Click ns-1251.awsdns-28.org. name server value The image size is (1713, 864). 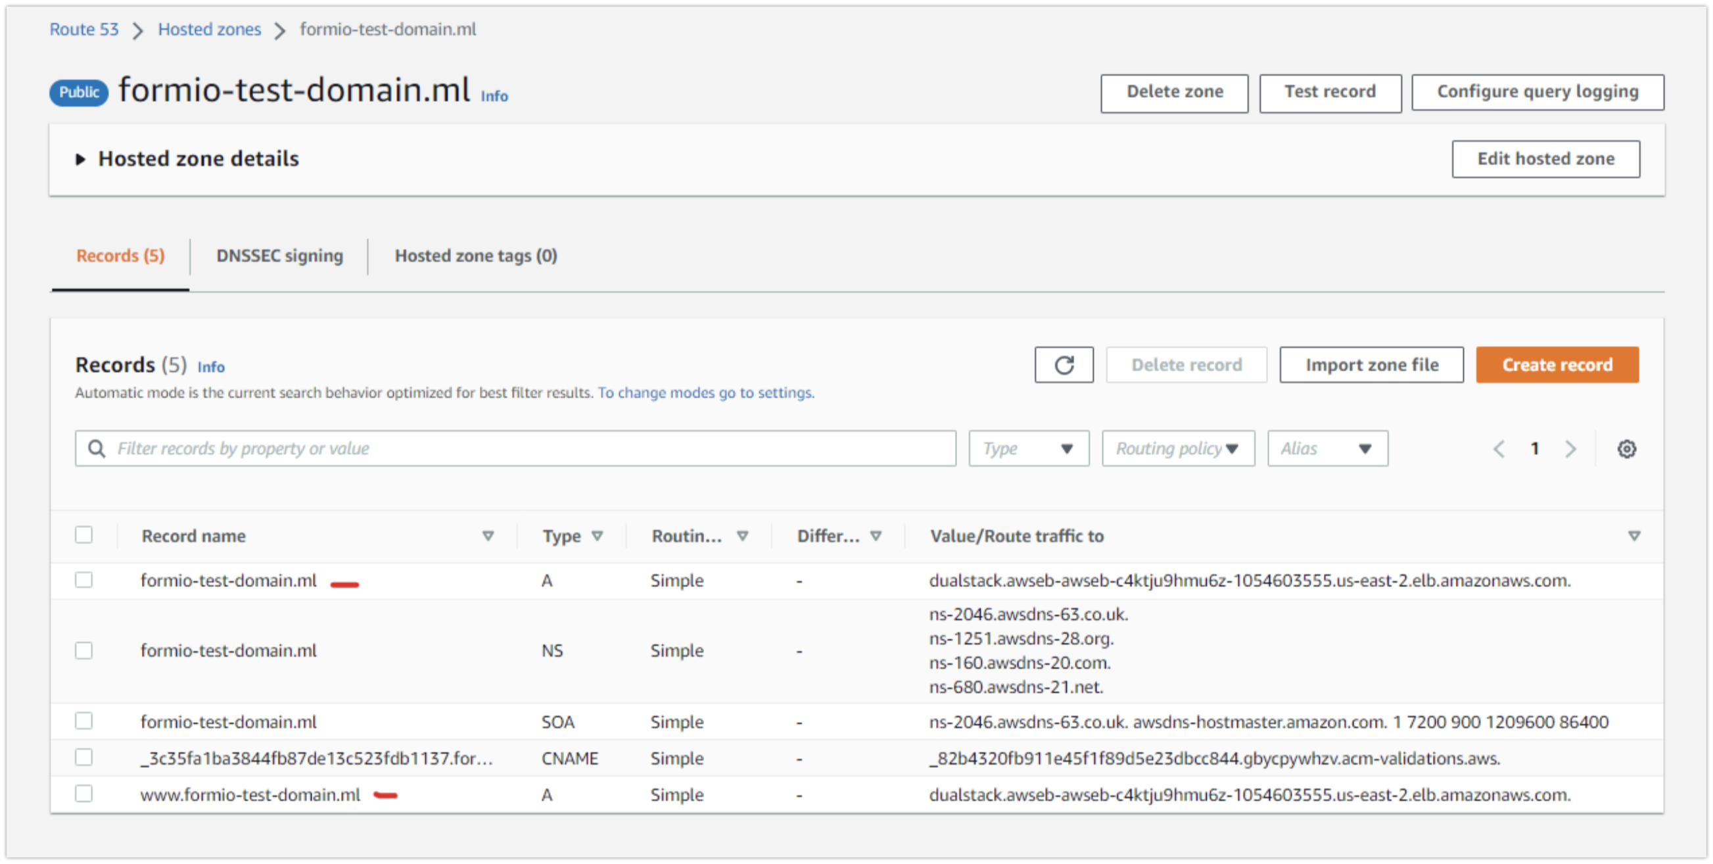tap(1021, 638)
